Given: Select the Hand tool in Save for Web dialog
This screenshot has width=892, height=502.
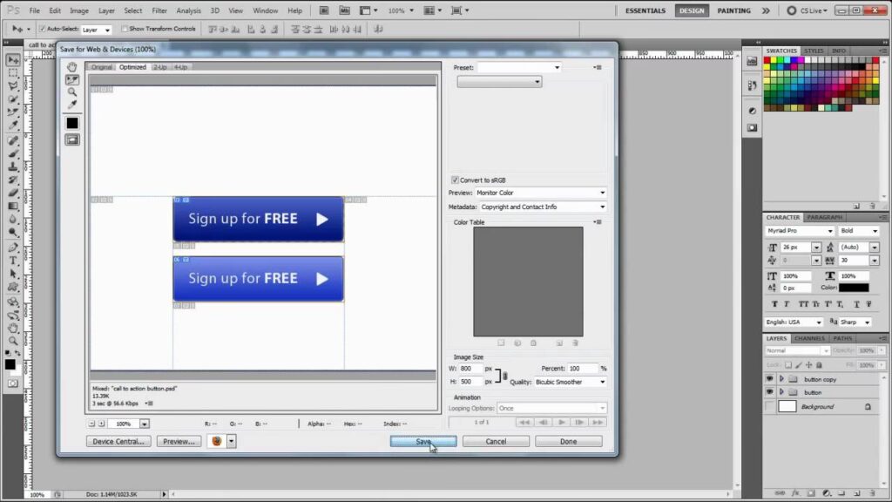Looking at the screenshot, I should coord(72,67).
